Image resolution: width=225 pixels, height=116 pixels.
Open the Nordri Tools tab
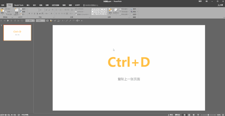(x=19, y=5)
